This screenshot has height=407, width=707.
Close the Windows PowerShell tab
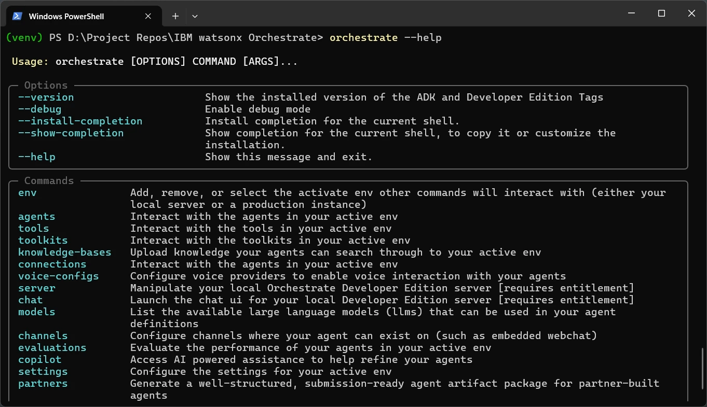tap(148, 16)
